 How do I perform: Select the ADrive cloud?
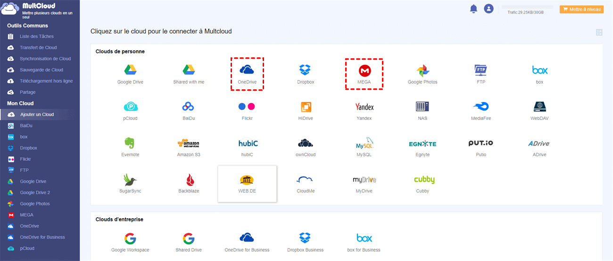pyautogui.click(x=539, y=143)
